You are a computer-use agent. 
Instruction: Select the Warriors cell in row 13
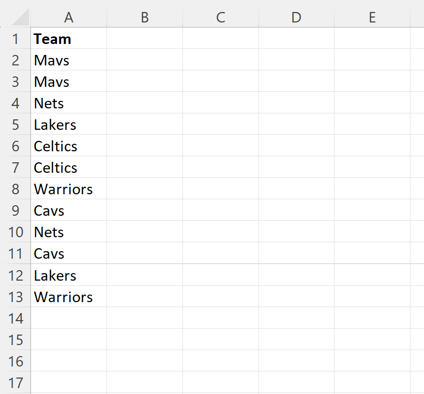click(x=68, y=297)
